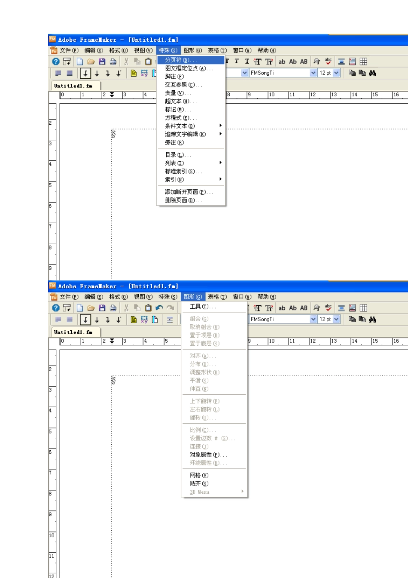Select 目录 (L)... menu entry
408x578 pixels.
(191, 155)
